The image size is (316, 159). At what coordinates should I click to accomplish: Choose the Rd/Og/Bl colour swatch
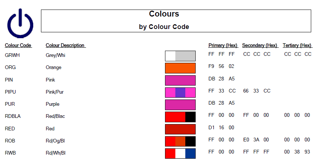(x=180, y=141)
